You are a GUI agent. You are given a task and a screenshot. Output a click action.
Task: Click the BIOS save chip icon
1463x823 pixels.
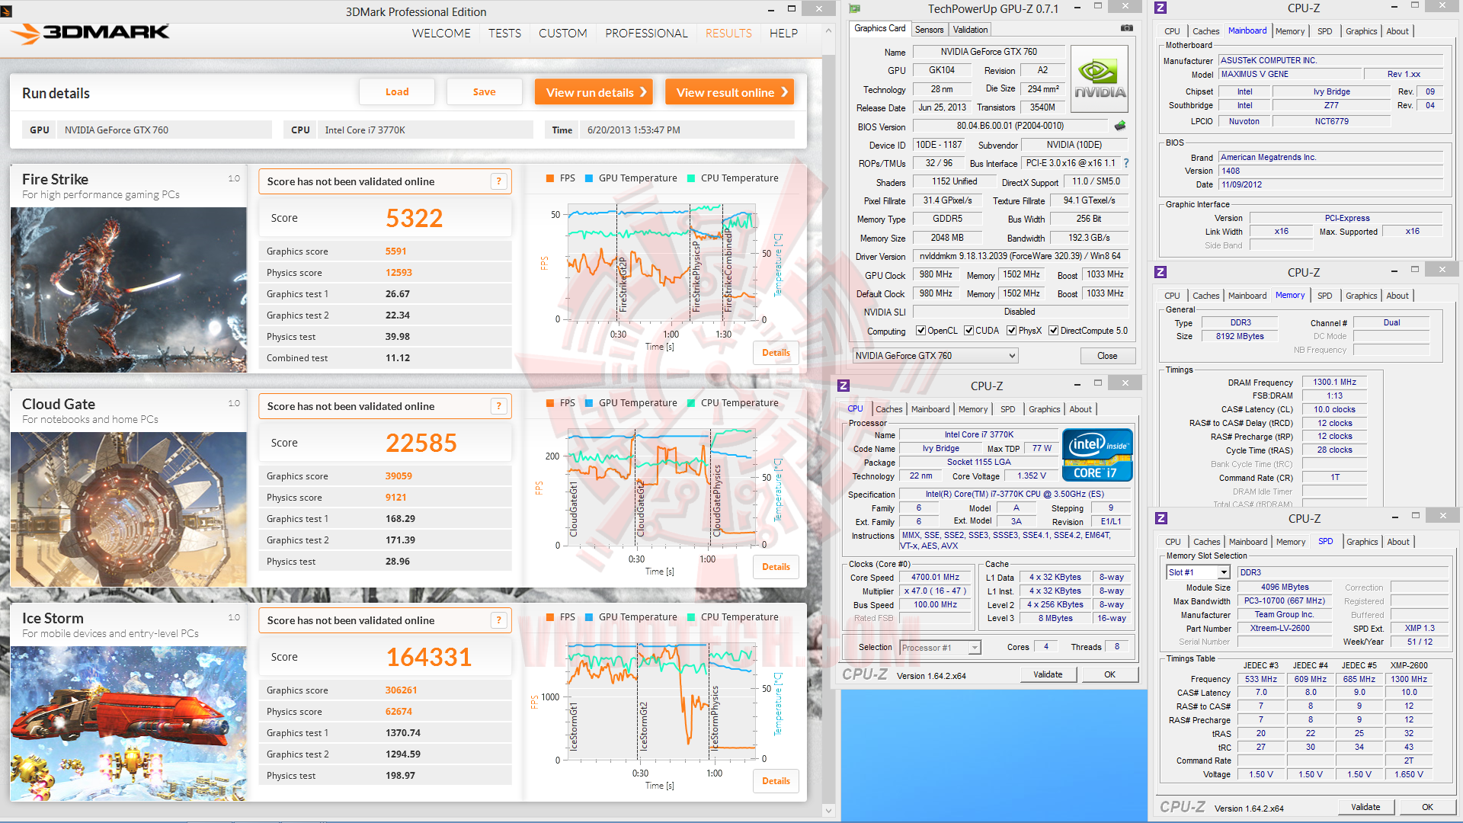click(1120, 126)
